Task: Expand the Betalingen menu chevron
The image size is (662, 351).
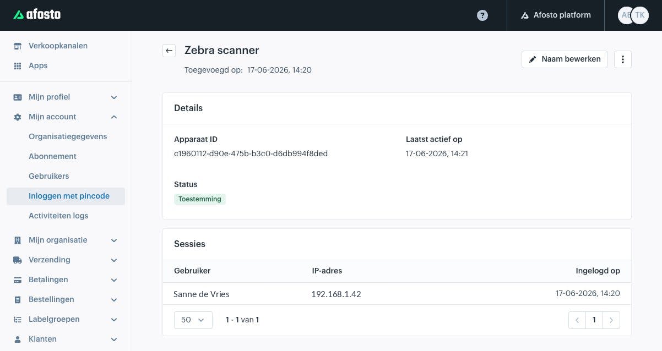Action: coord(114,279)
